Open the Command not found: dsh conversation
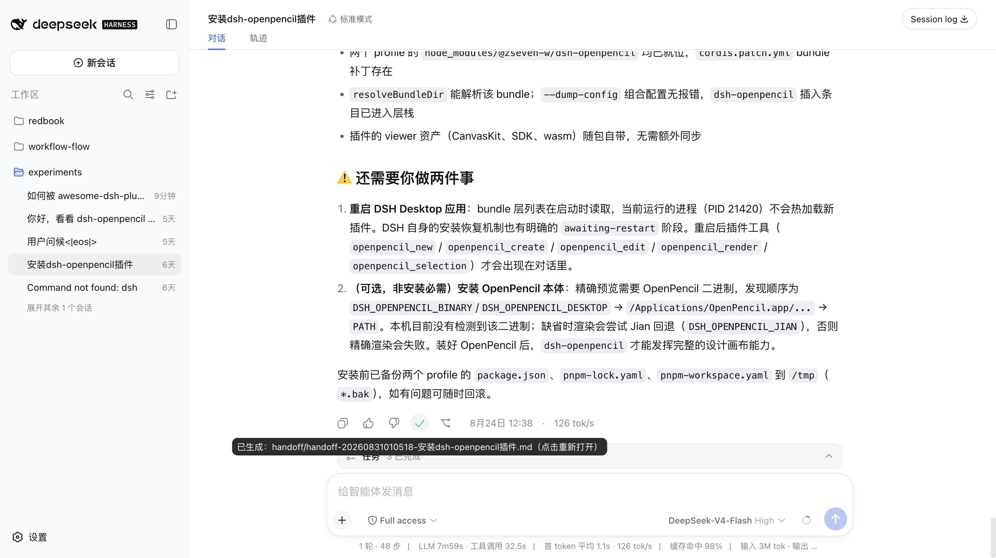 coord(94,287)
